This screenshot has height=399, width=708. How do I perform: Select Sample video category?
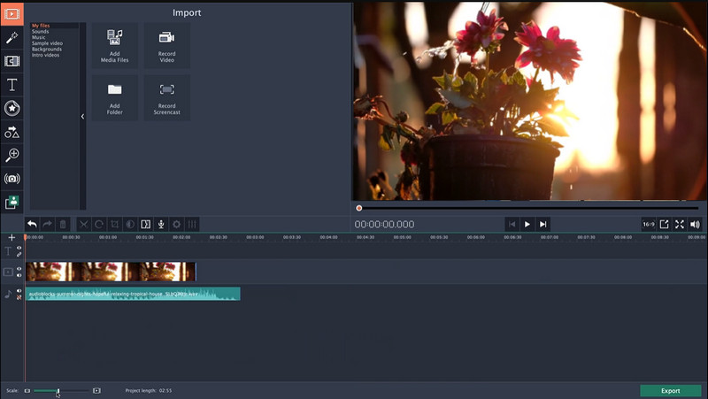[47, 43]
